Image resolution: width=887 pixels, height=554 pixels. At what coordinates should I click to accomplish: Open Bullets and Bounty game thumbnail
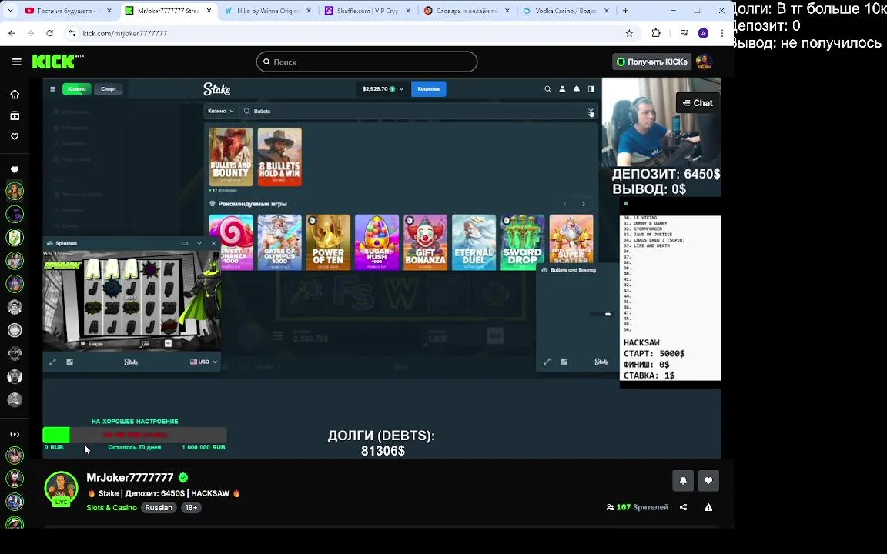pos(231,157)
